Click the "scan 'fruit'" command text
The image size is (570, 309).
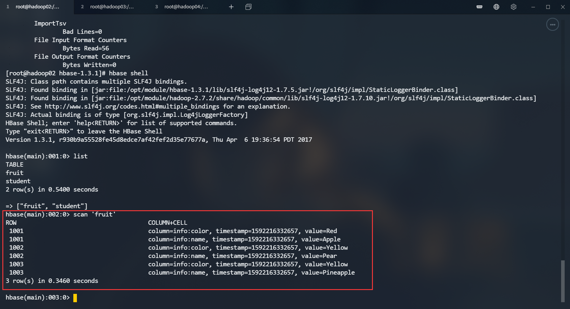point(94,214)
